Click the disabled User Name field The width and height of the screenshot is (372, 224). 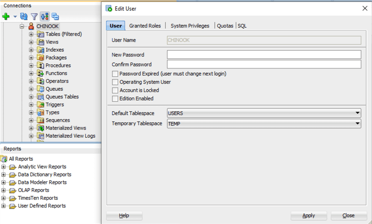pos(264,40)
